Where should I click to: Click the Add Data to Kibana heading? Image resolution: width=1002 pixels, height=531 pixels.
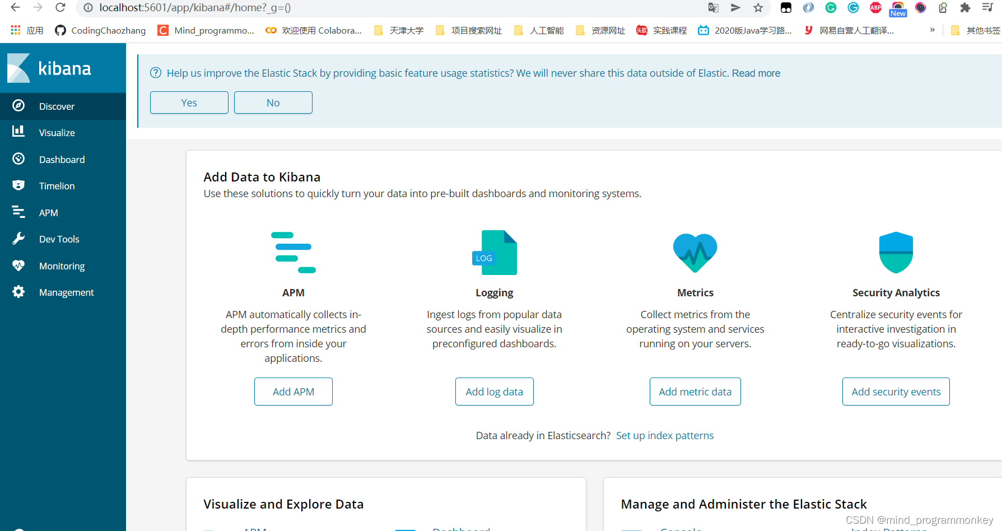pyautogui.click(x=262, y=177)
